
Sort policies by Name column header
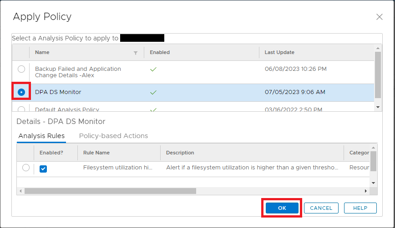pyautogui.click(x=42, y=52)
